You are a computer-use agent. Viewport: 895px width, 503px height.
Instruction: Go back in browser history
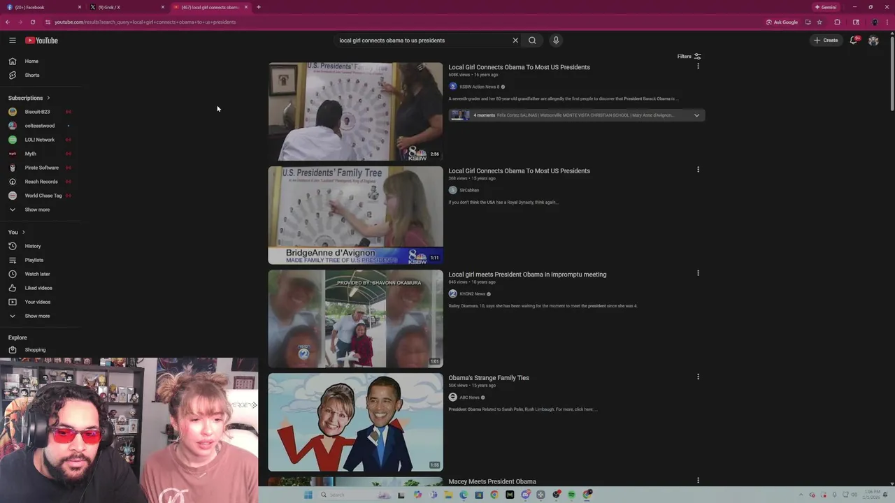[8, 22]
